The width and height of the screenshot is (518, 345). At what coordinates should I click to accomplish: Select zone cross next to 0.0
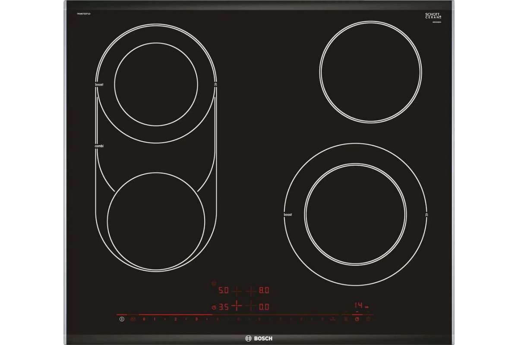click(x=251, y=307)
